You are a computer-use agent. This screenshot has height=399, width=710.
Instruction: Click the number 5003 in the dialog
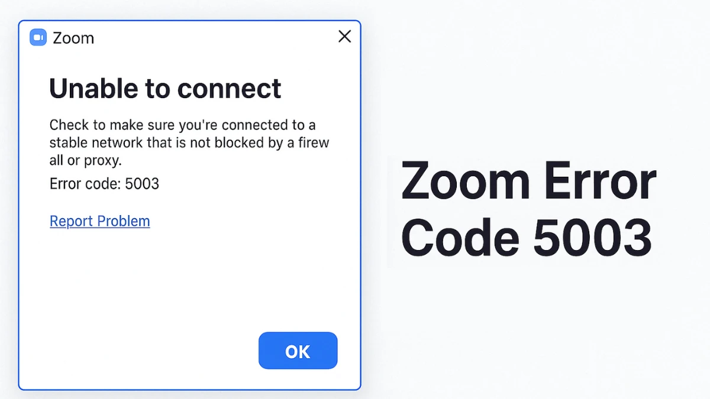point(142,183)
